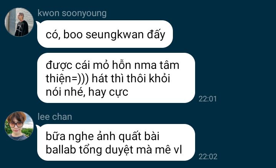
Task: Tap the 22:02 timestamp
Action: coord(208,157)
